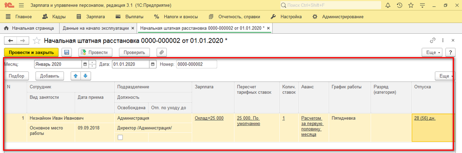Open the Оклад=25 000 salary link
The image size is (462, 153).
coord(209,118)
